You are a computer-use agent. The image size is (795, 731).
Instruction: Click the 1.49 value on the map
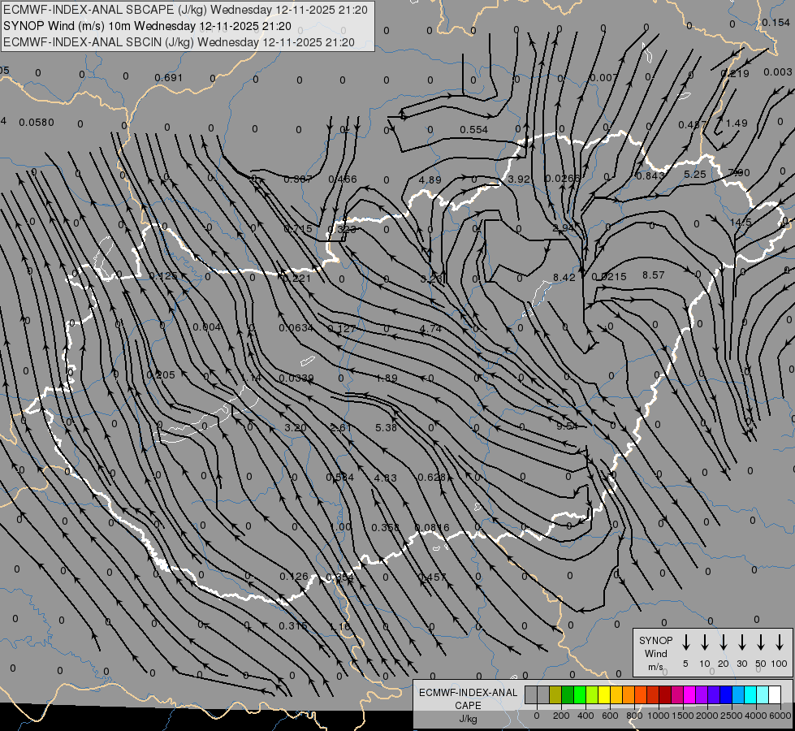pyautogui.click(x=737, y=123)
